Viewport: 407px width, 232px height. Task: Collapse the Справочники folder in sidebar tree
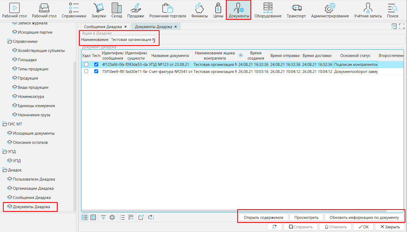[x=10, y=41]
